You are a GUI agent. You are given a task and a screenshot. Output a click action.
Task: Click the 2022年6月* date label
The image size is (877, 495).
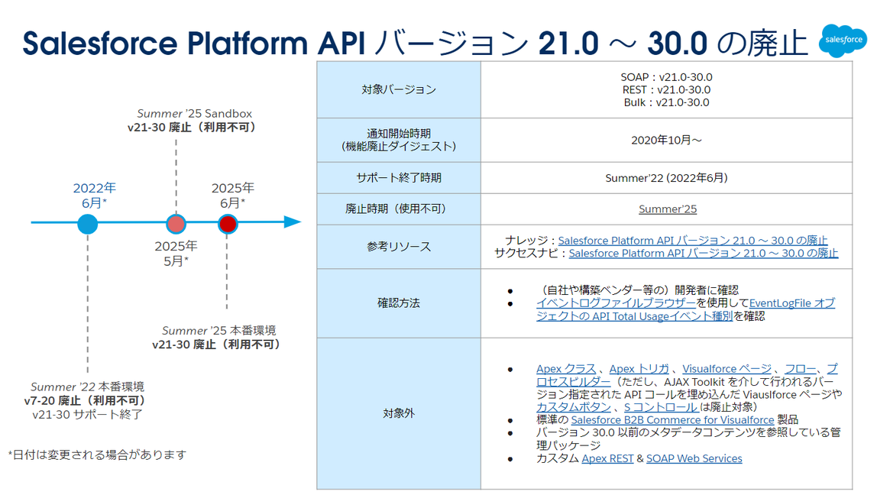(x=94, y=196)
